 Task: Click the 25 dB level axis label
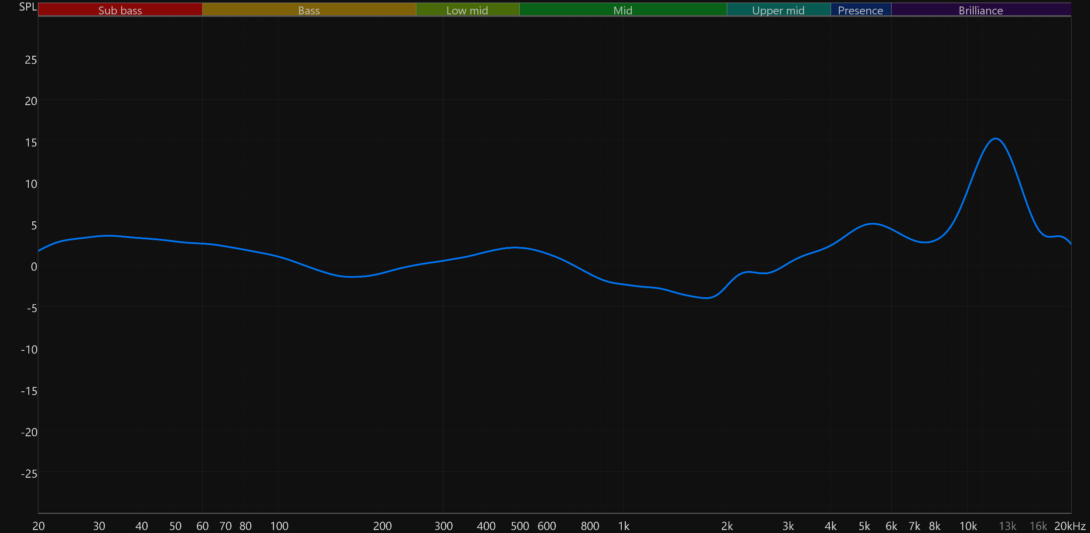click(x=31, y=60)
